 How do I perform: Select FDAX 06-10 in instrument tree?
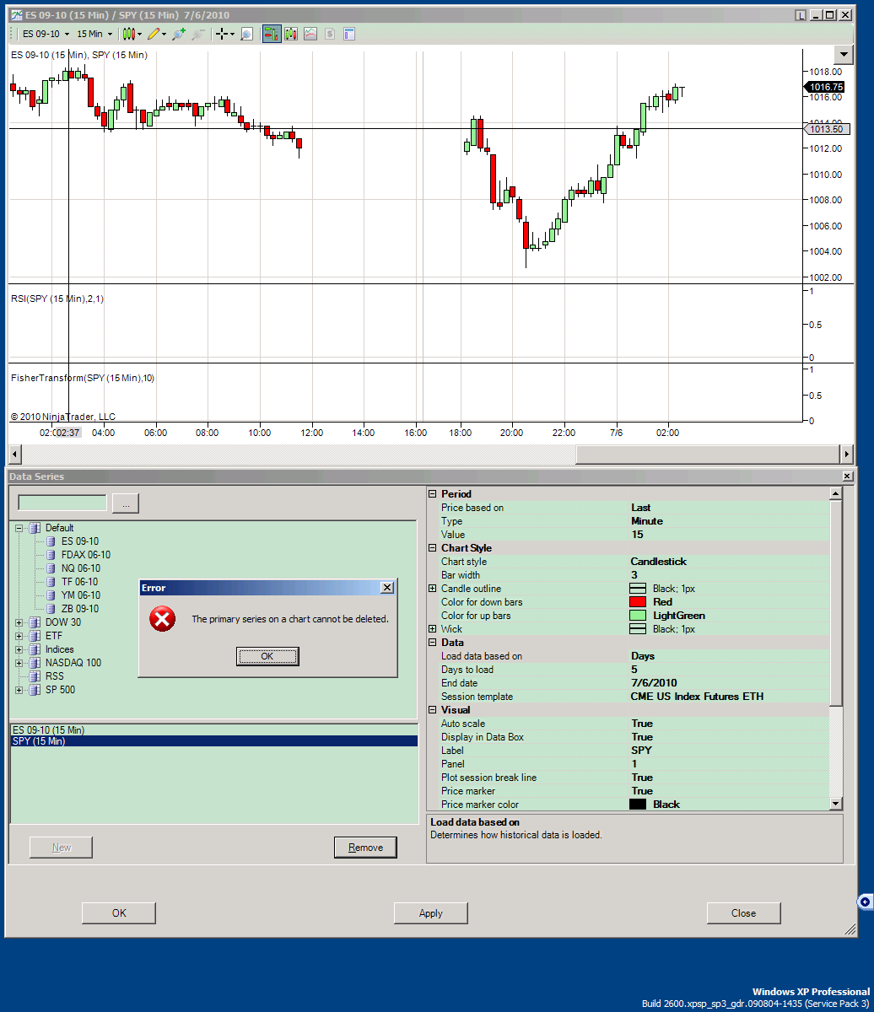click(85, 555)
